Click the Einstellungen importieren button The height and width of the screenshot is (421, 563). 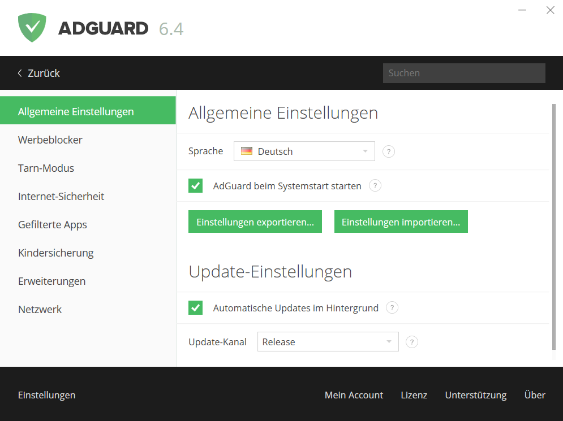401,222
